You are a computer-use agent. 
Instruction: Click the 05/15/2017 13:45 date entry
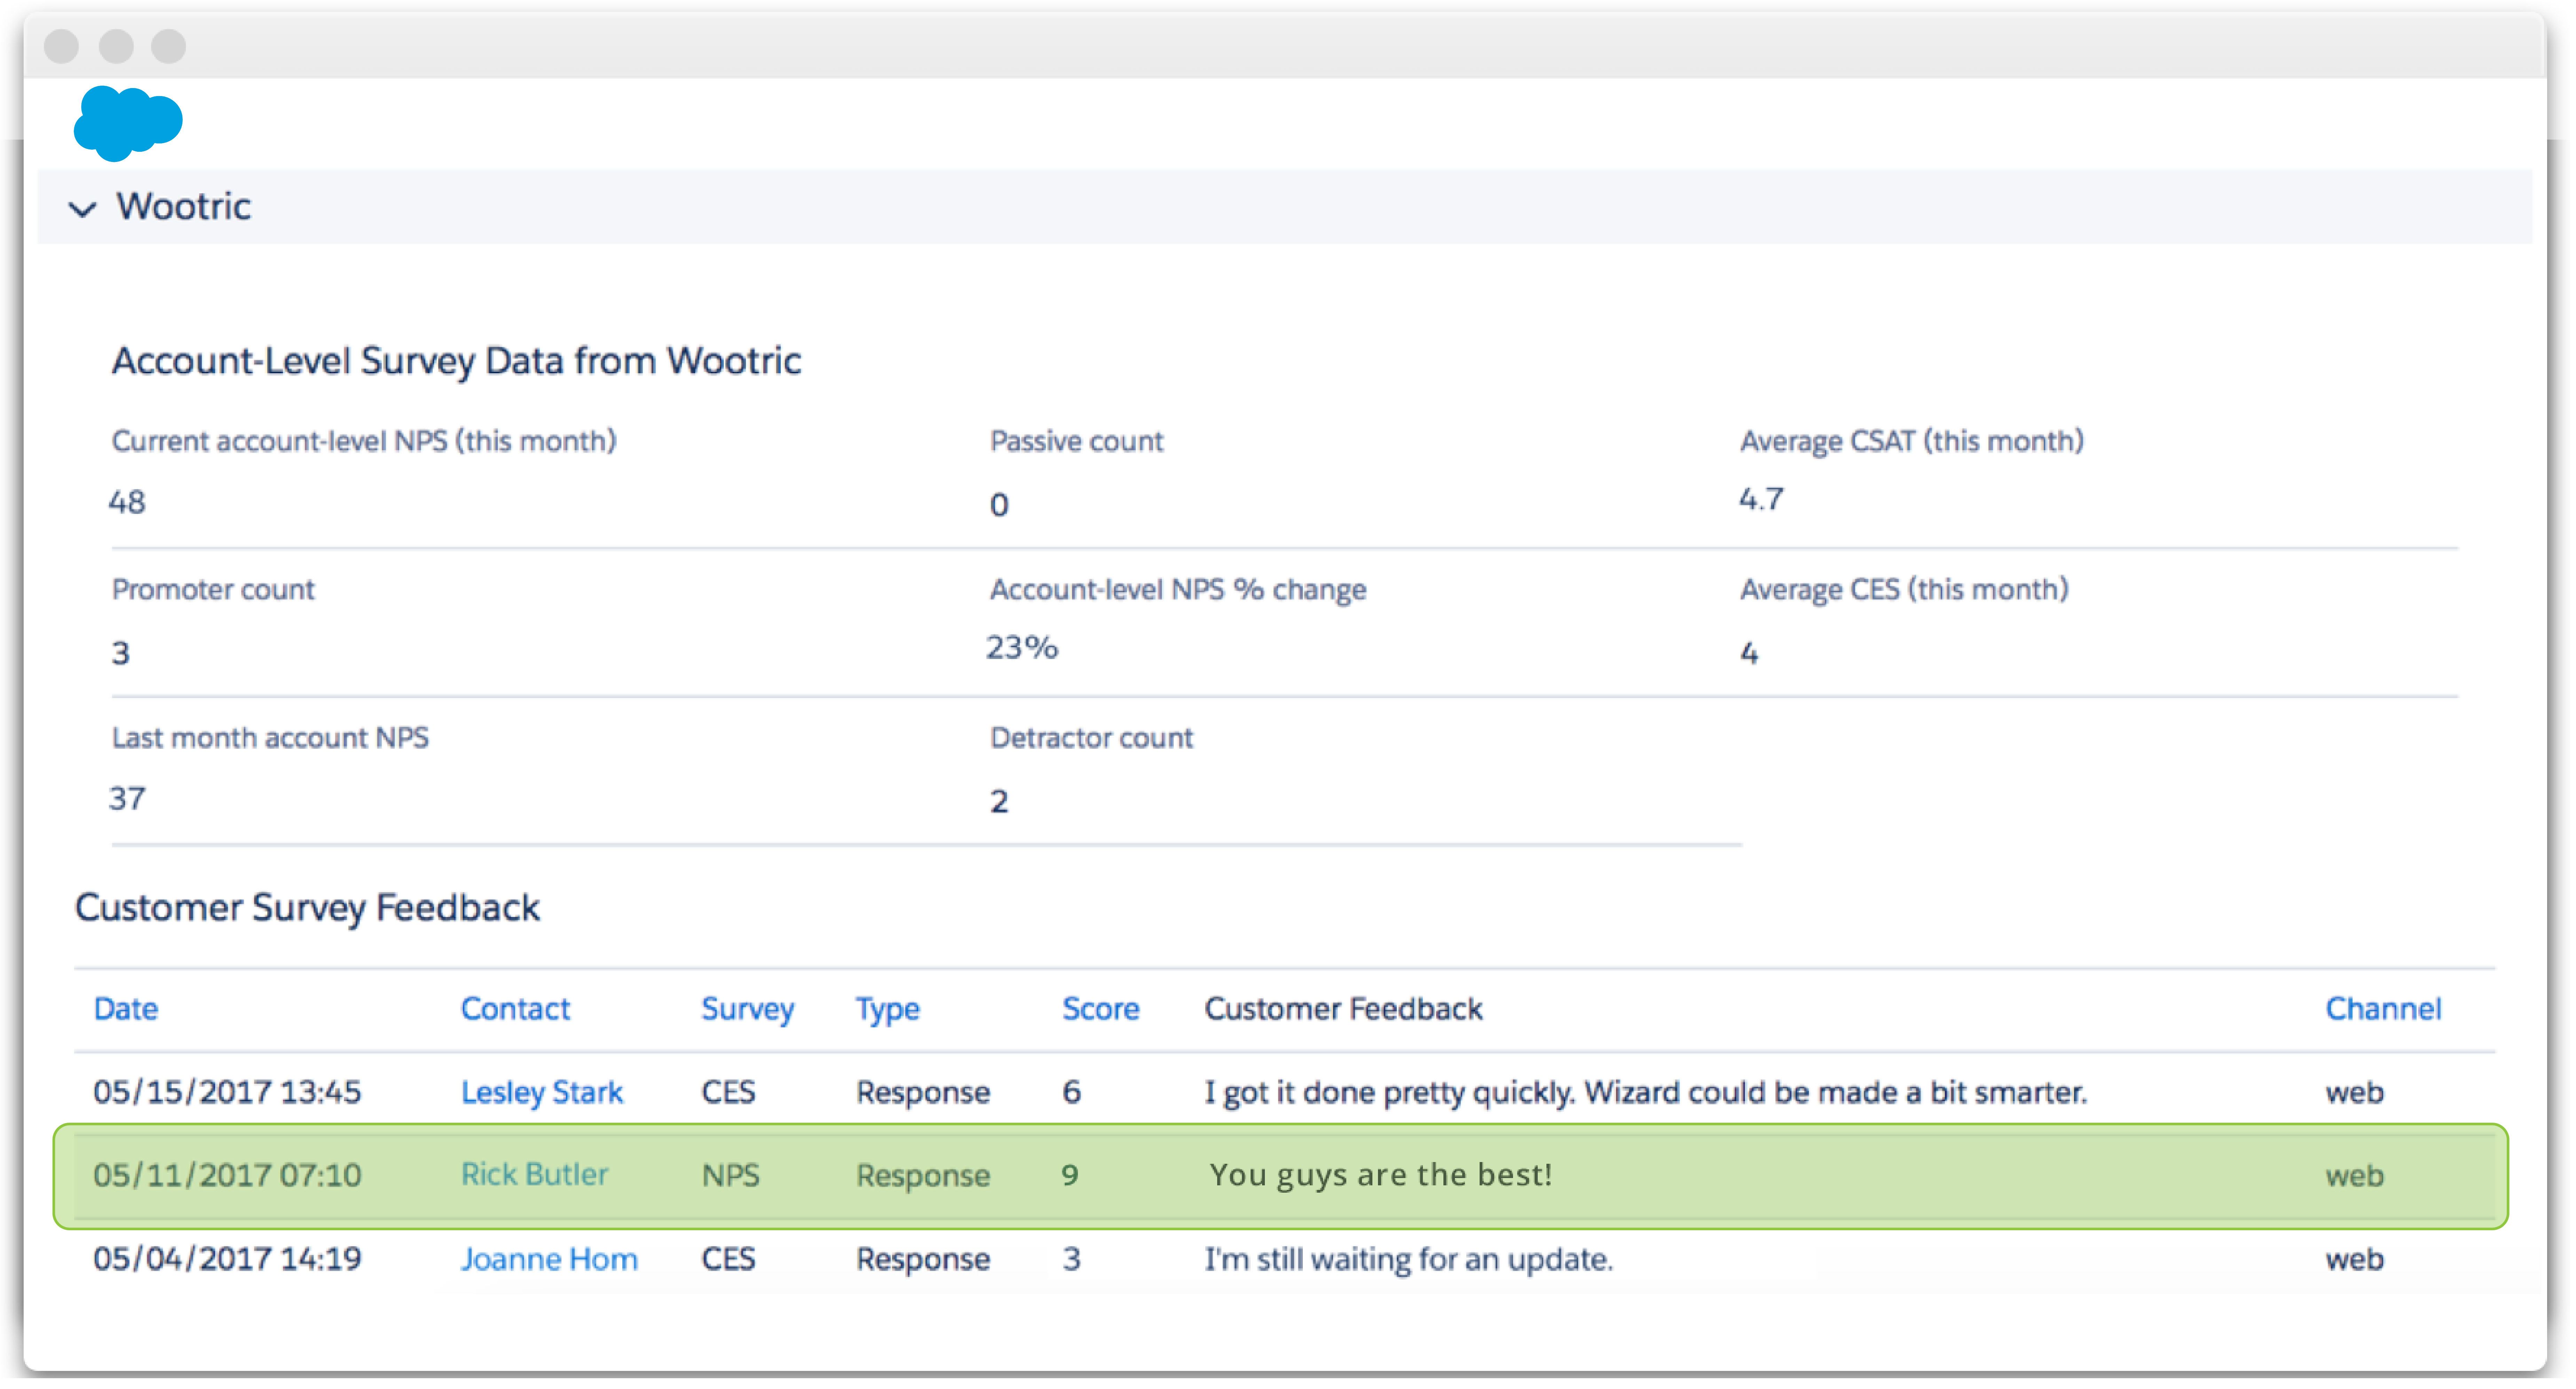point(227,1092)
